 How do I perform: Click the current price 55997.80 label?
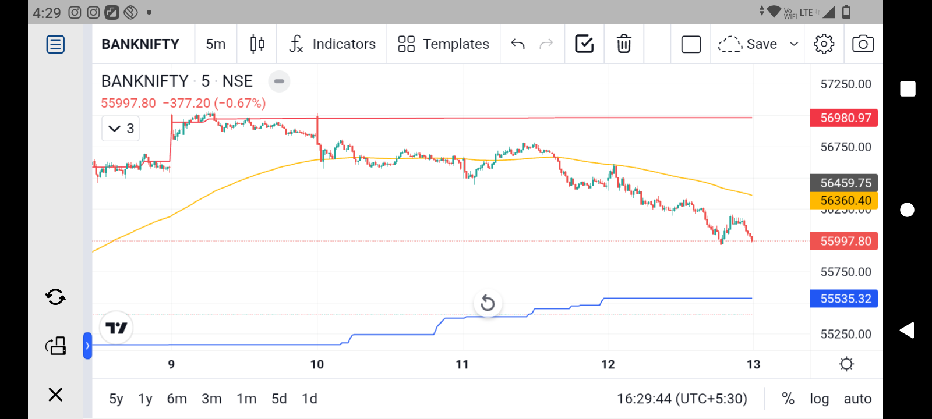(x=844, y=241)
